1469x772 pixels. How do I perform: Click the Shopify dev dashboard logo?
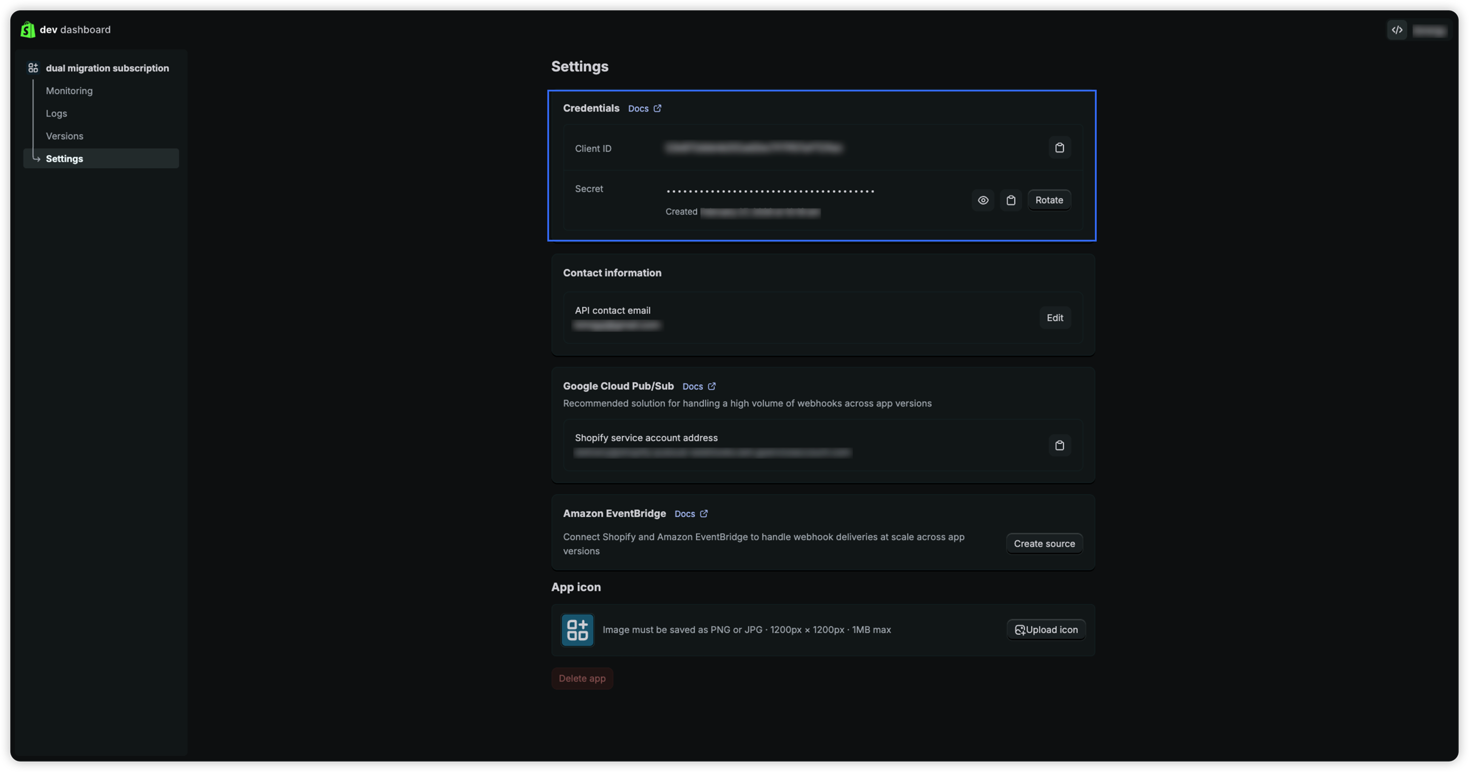(x=28, y=30)
